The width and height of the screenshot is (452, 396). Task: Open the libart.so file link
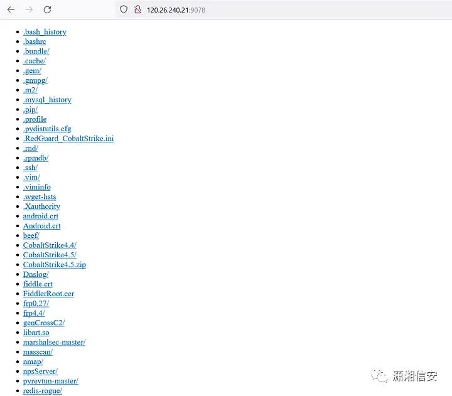pyautogui.click(x=36, y=333)
